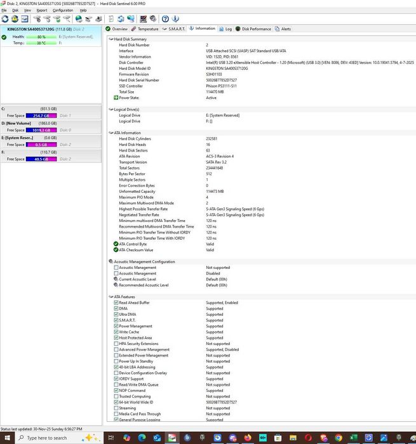Select the F: drive panel header
Viewport: 416px width, 444px height.
point(51,152)
